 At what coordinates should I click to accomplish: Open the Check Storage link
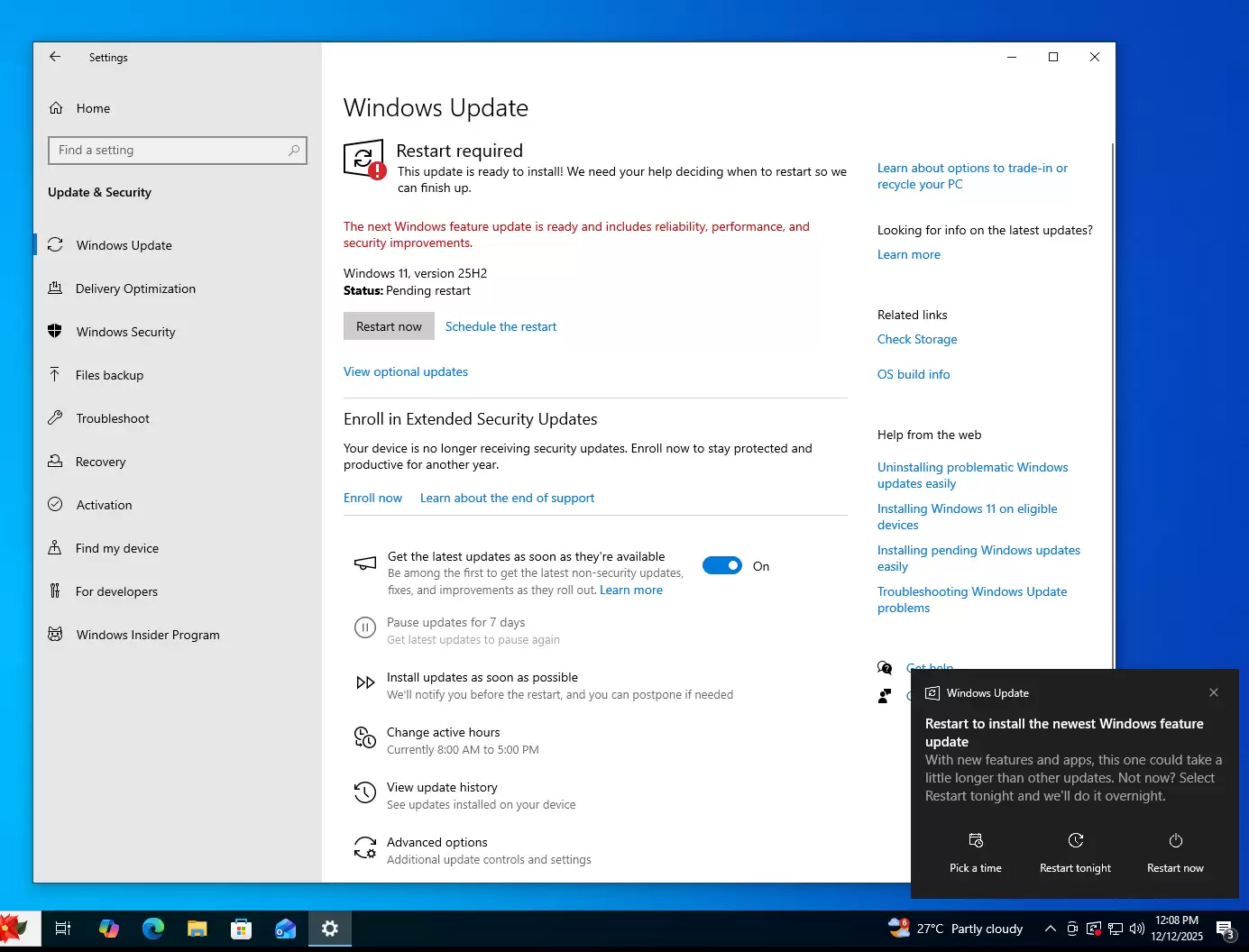coord(917,339)
